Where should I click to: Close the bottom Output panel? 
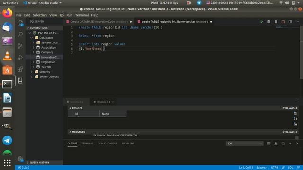(297, 144)
